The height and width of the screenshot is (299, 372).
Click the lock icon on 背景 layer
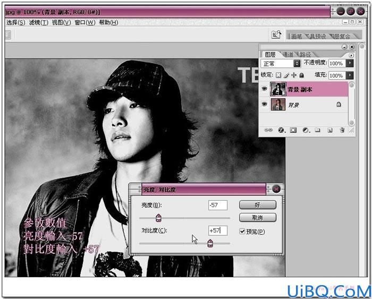click(339, 104)
